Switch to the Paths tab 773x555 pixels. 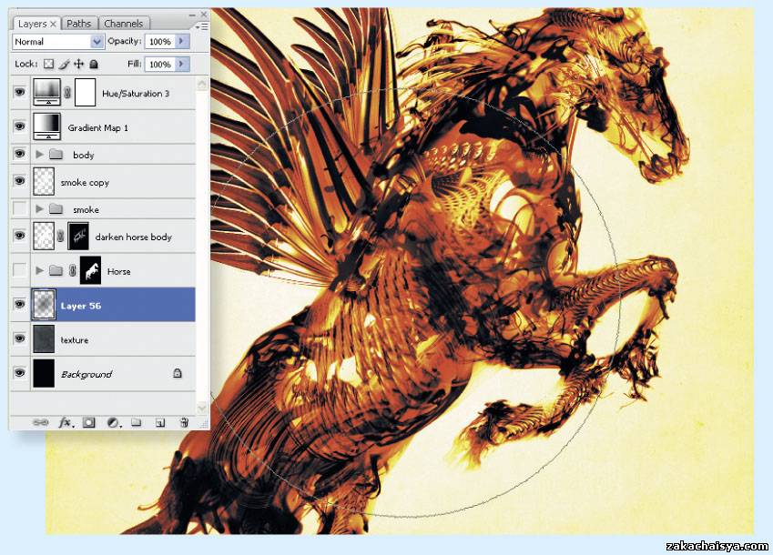(x=79, y=23)
